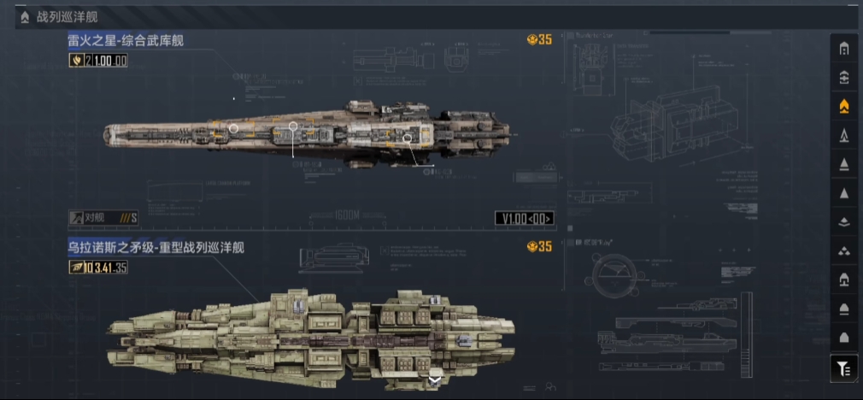Select the small triangle over chevron icon
This screenshot has width=863, height=400.
point(843,222)
